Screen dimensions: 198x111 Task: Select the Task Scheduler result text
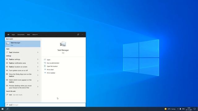point(14,52)
